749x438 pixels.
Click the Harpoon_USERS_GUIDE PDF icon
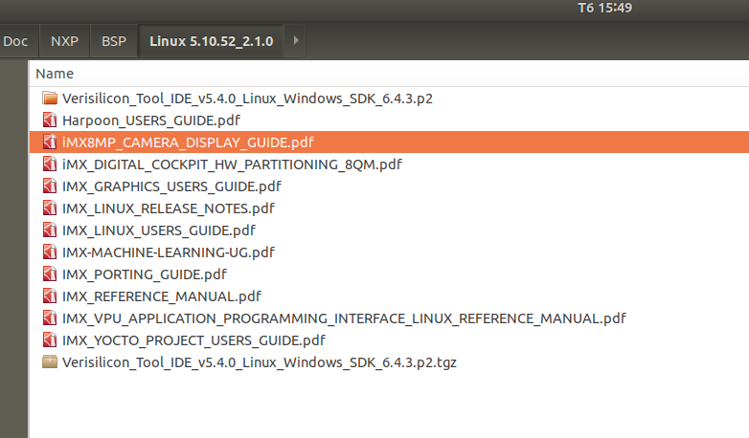(51, 120)
